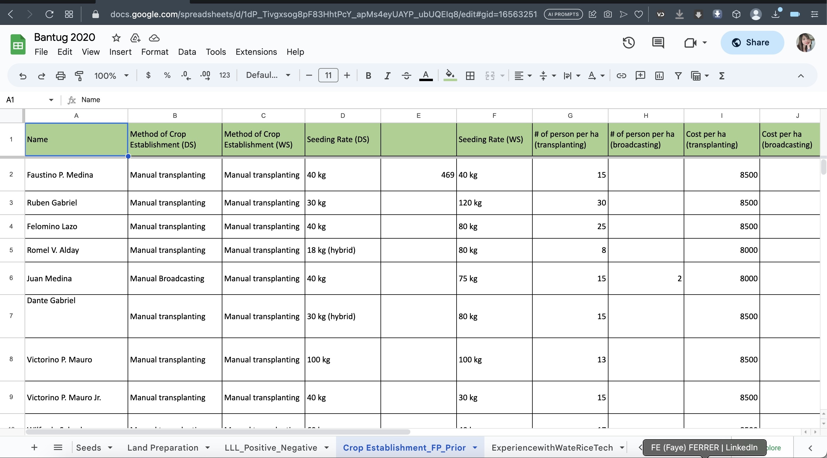Open the comments history panel

(x=658, y=42)
